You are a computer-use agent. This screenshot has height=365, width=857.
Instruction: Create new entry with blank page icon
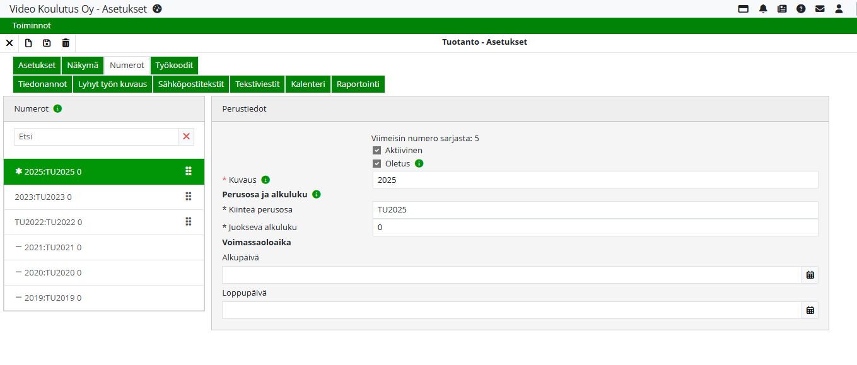(x=28, y=43)
